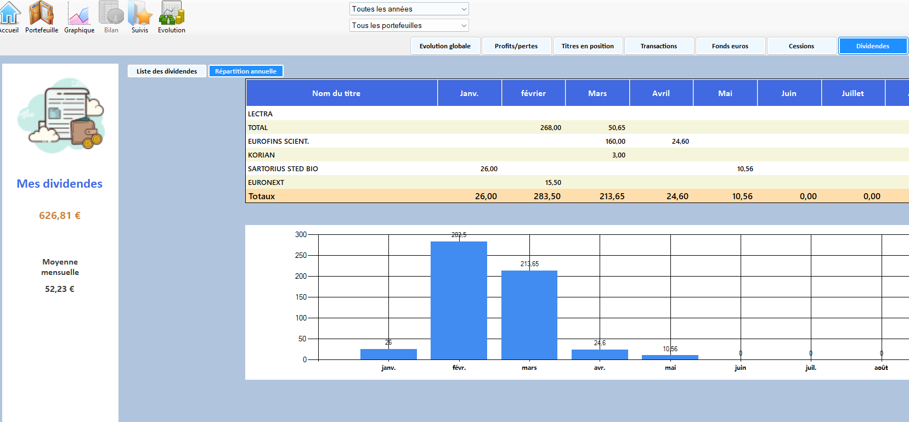Switch to the Fonds euros tab
The width and height of the screenshot is (909, 422).
coord(730,46)
